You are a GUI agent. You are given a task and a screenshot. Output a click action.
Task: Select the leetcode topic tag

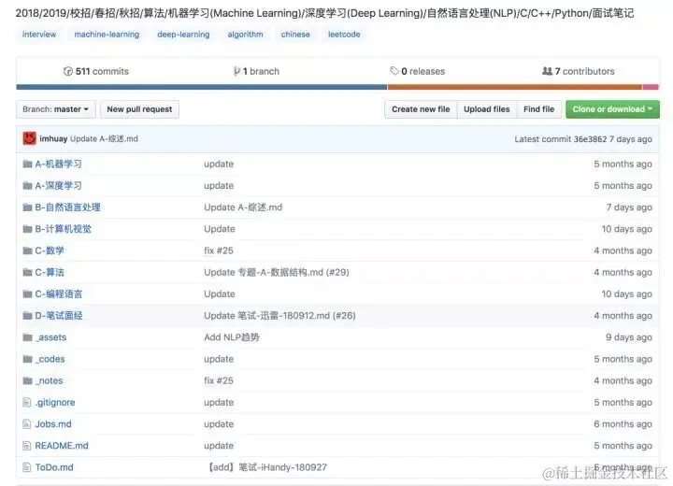[x=344, y=35]
